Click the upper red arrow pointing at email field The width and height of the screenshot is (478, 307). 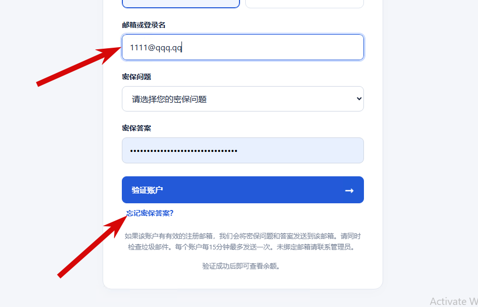[x=79, y=65]
